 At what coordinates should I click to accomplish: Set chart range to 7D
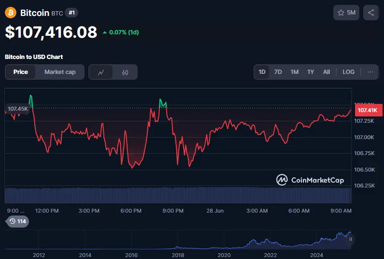[x=278, y=72]
